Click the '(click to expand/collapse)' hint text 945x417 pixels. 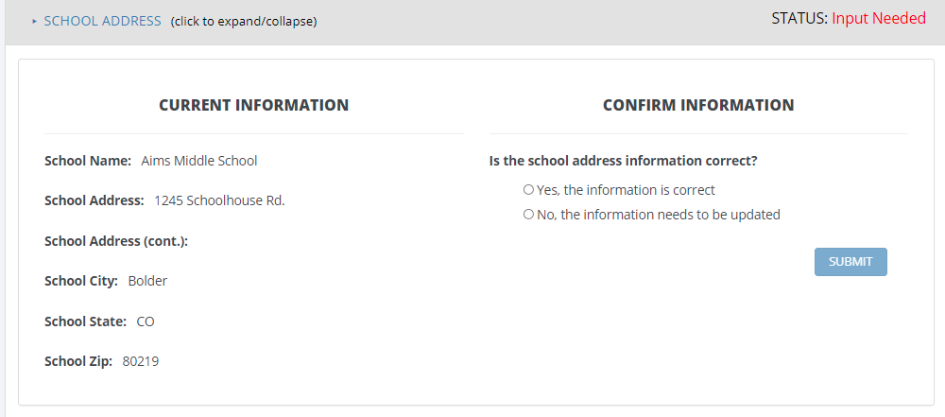coord(244,22)
